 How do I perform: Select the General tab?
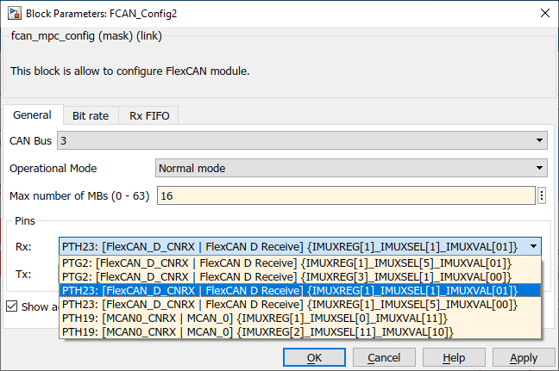[32, 115]
